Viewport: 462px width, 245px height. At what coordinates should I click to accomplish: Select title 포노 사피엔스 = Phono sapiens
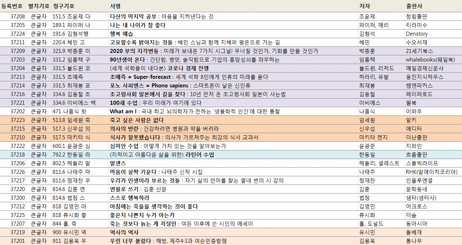tap(149, 86)
